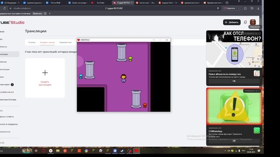Switch input language via РУС indicator

pos(244,151)
